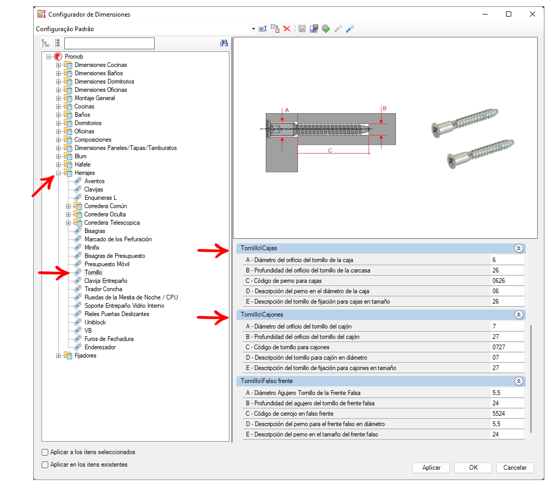Image resolution: width=546 pixels, height=492 pixels.
Task: Collapse the Promob root node
Action: (x=49, y=57)
